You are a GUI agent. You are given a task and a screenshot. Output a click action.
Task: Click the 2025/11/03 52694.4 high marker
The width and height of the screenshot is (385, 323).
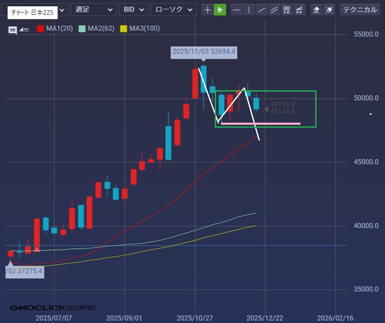click(x=203, y=53)
